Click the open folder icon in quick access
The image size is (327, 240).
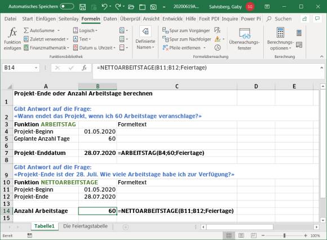(131, 7)
